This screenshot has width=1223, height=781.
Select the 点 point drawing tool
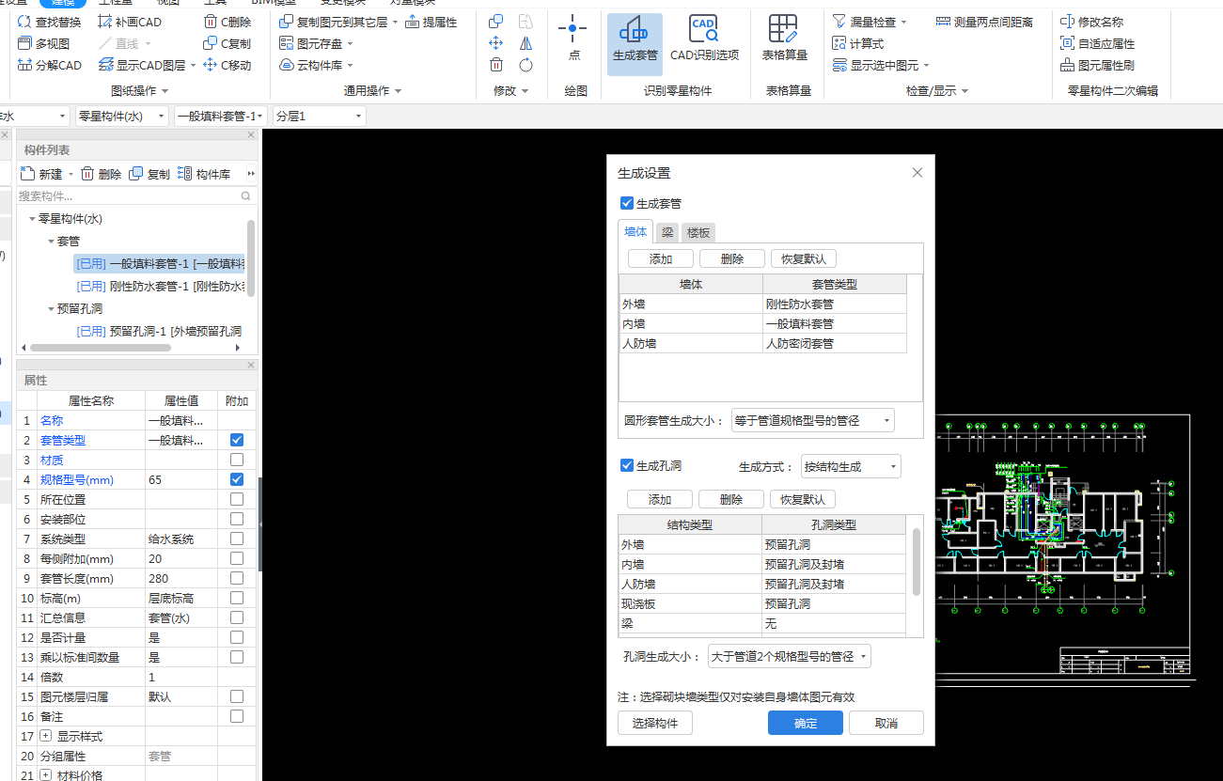click(x=573, y=39)
